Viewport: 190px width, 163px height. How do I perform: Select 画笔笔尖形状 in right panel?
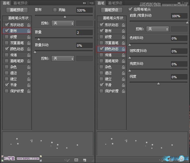[111, 18]
